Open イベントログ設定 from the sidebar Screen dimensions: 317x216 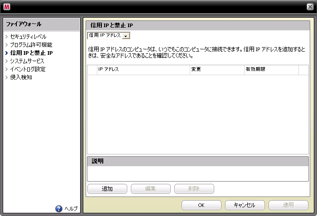(28, 69)
